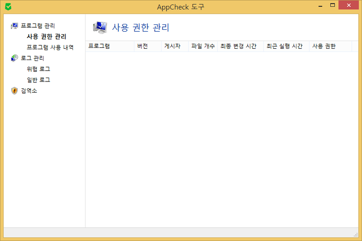Open the 위협 로그 entry
This screenshot has height=241, width=362.
coord(38,69)
